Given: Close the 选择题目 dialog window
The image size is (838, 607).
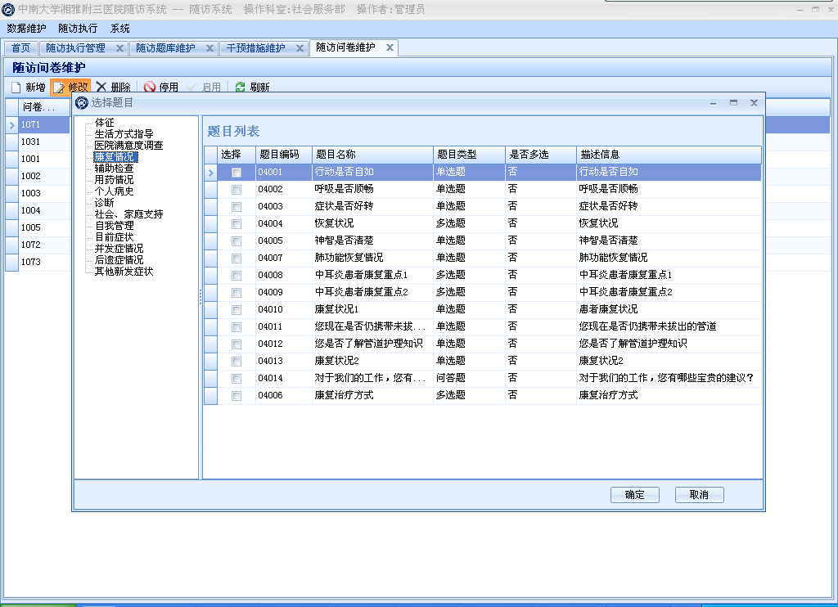Looking at the screenshot, I should [x=754, y=103].
